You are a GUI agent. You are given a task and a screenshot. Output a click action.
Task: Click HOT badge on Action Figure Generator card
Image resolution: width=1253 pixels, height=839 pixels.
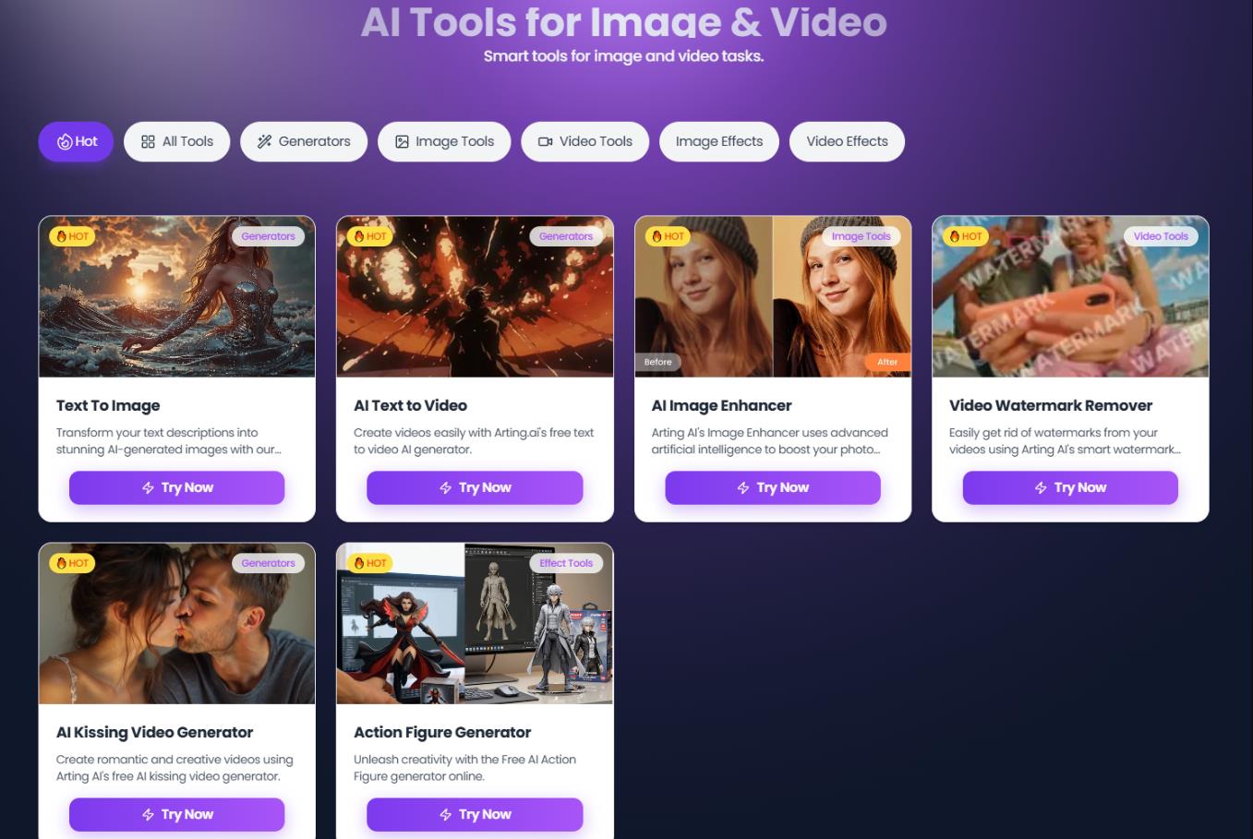coord(369,563)
